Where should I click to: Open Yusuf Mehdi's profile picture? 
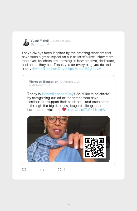(x=26, y=43)
